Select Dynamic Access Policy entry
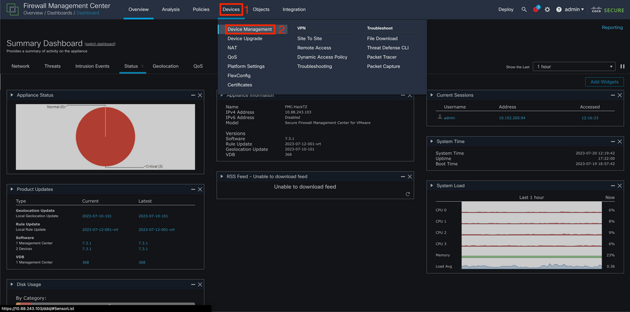This screenshot has height=312, width=630. pyautogui.click(x=322, y=57)
